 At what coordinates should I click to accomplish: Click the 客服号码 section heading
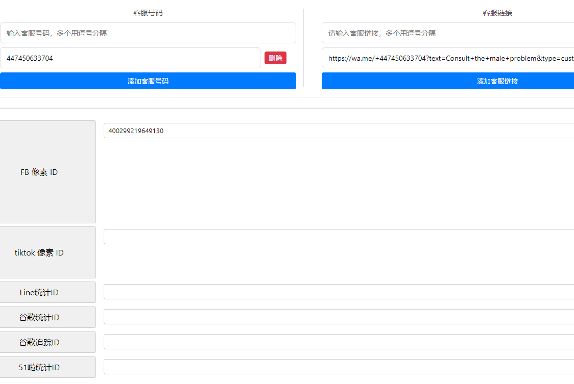148,13
